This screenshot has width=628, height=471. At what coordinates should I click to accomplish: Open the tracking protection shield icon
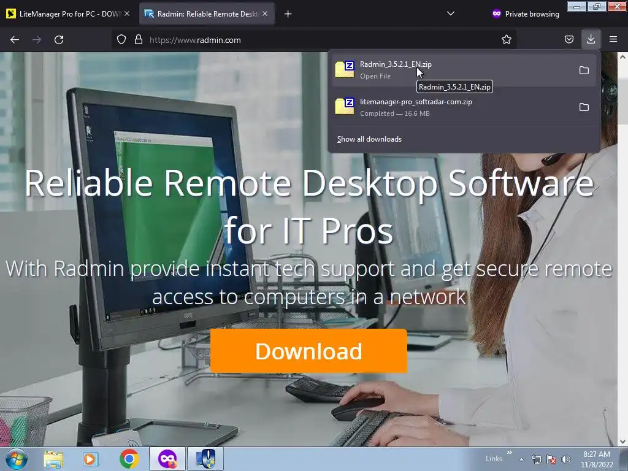coord(121,40)
